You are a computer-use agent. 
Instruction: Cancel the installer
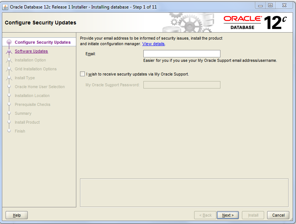click(x=278, y=215)
